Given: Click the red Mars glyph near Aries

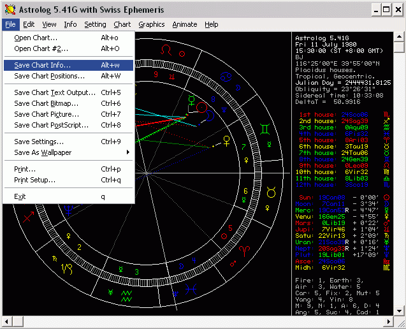Looking at the screenshot, I should (233, 264).
